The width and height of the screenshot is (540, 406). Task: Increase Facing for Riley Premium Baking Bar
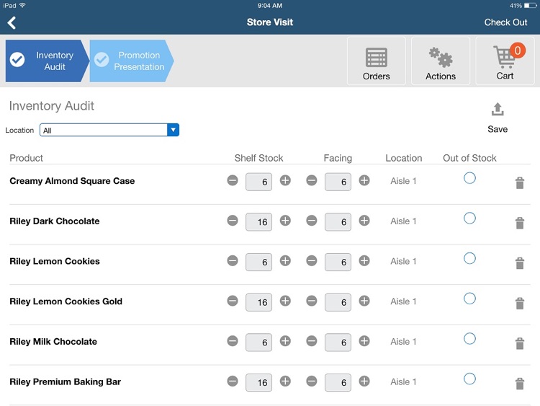click(364, 381)
